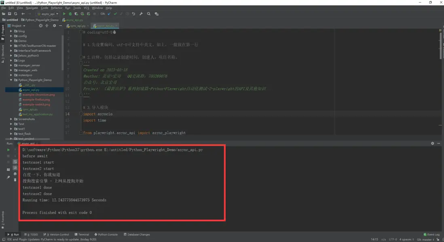Screen dimensions: 444x242
Task: Locate current file with the crosshair icon in Project panel
Action: coord(41,25)
